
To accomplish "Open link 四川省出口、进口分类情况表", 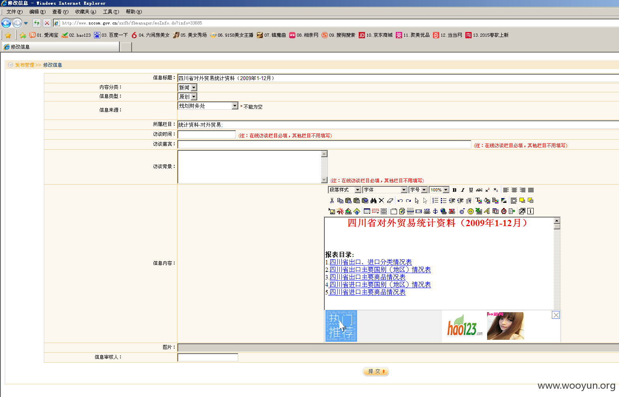I will (x=371, y=262).
